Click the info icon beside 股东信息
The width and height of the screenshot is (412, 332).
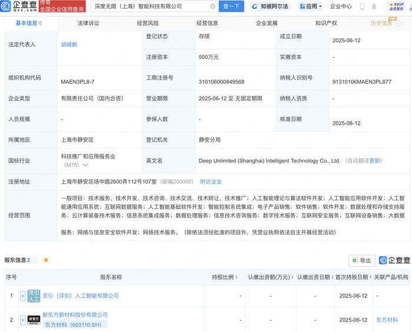pos(35,260)
